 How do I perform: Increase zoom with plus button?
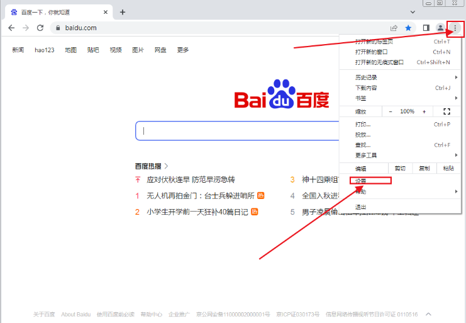424,111
